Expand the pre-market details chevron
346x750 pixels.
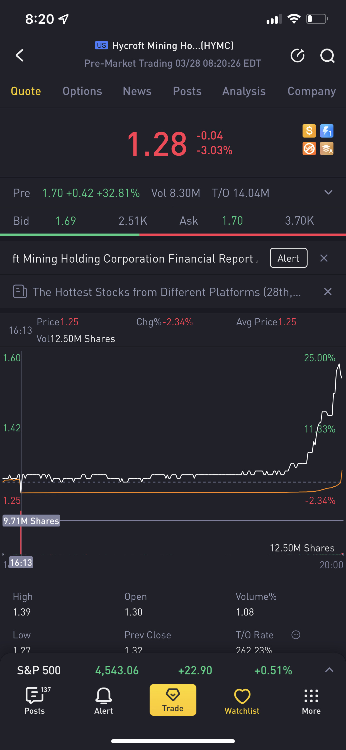pos(328,192)
